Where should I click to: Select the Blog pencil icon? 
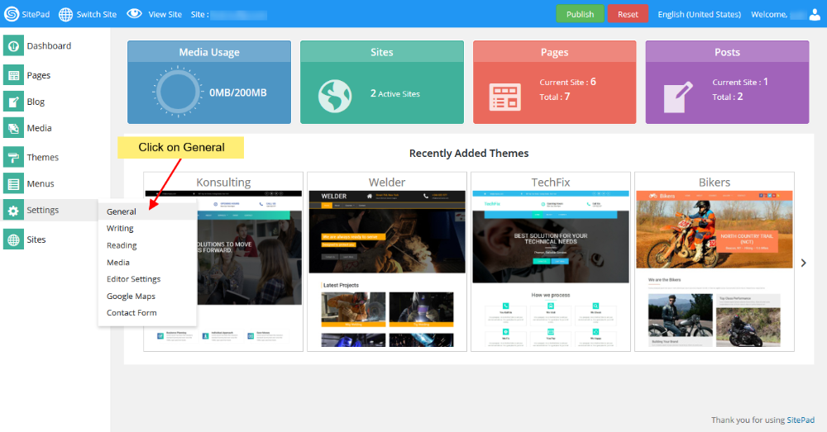coord(12,102)
